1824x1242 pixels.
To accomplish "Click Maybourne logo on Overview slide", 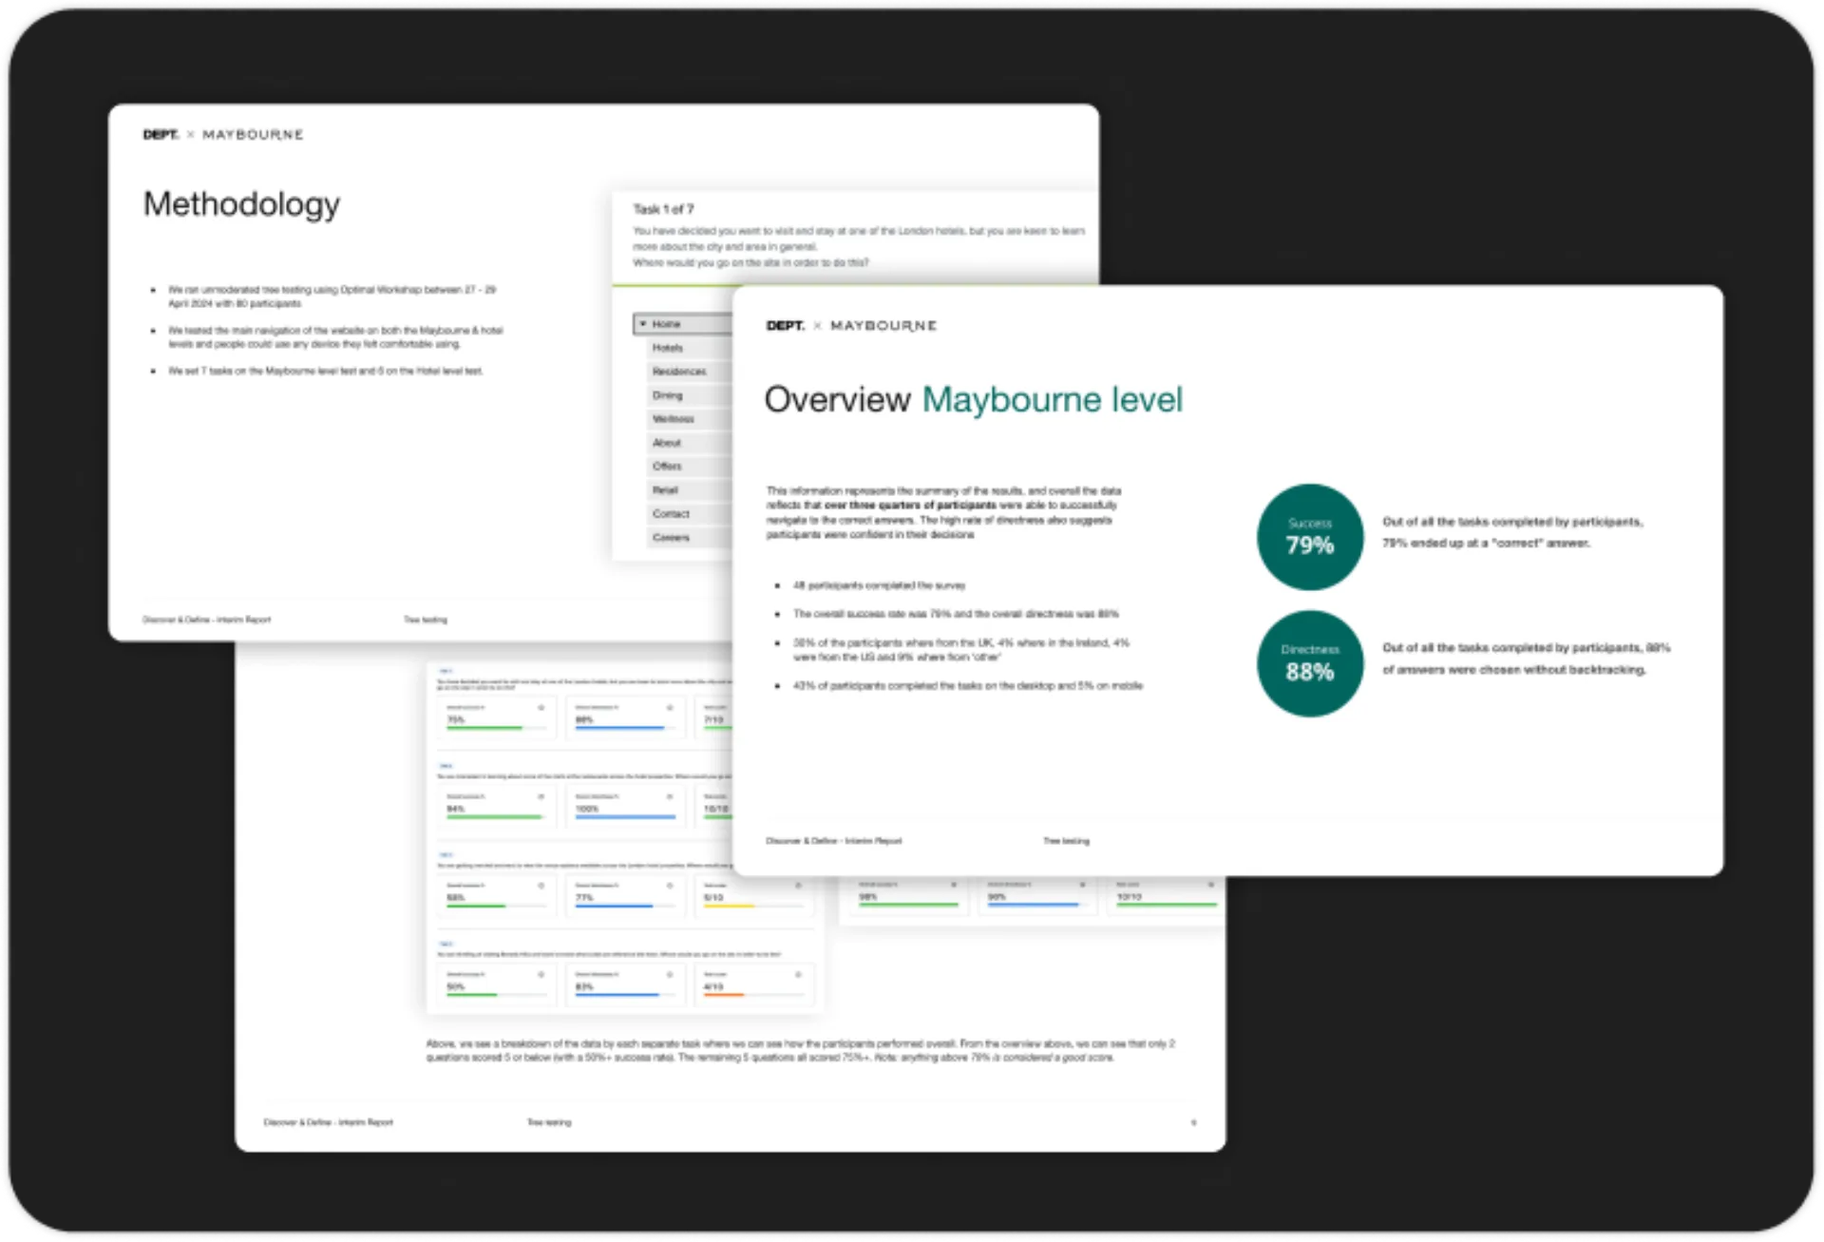I will tap(883, 326).
